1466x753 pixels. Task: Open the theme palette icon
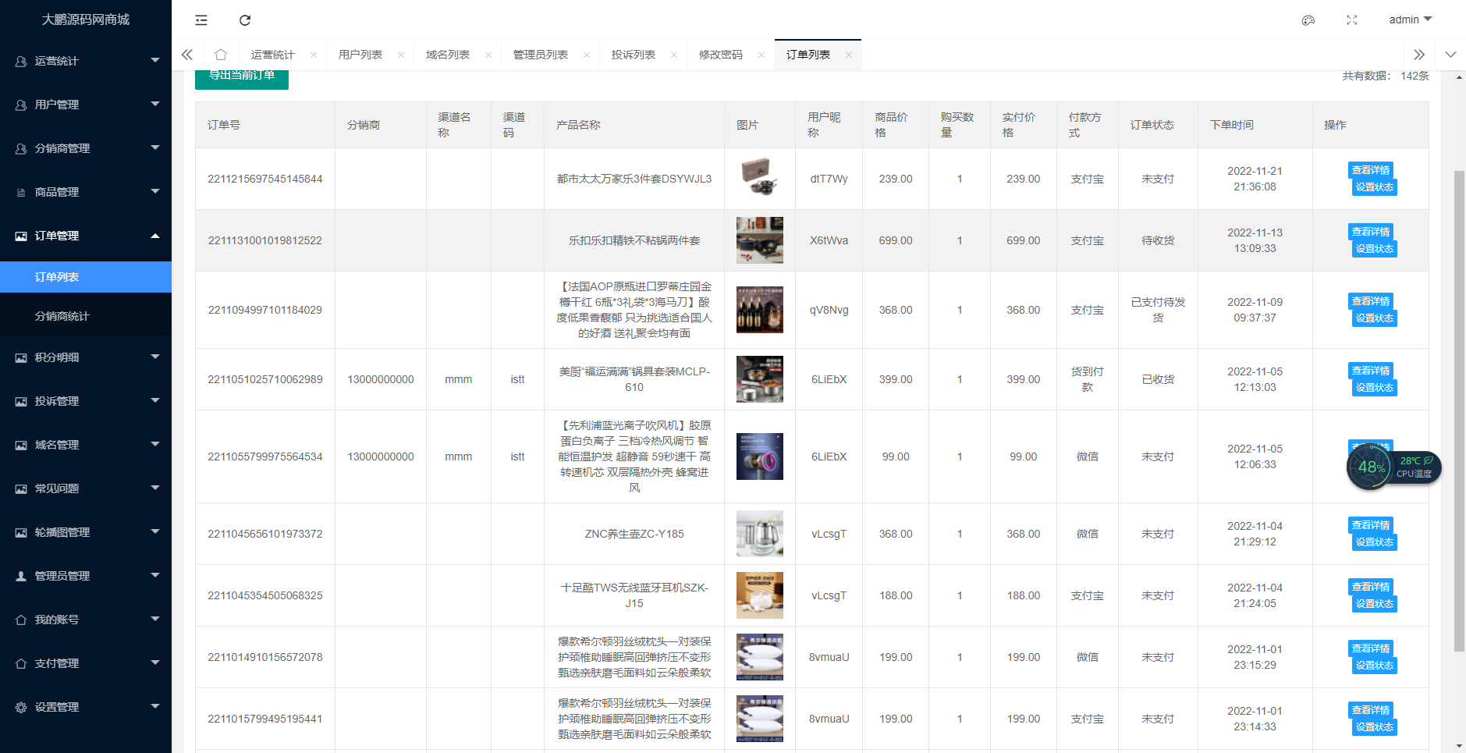tap(1308, 20)
